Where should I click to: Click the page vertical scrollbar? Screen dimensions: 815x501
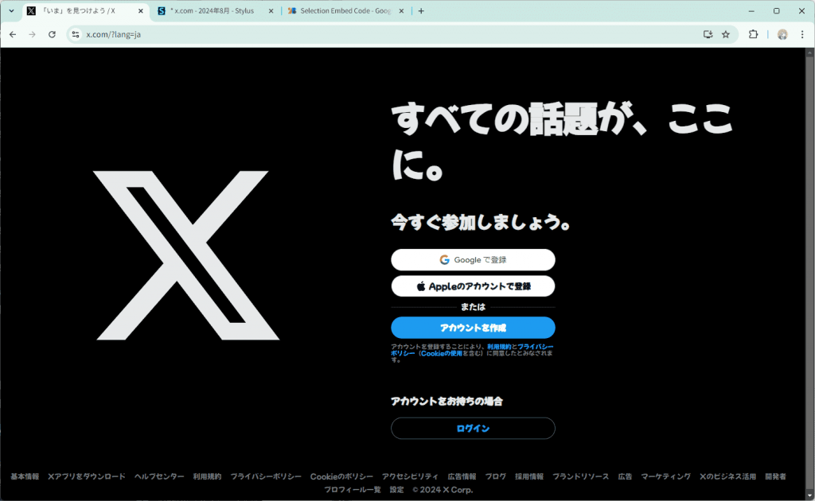tap(809, 273)
